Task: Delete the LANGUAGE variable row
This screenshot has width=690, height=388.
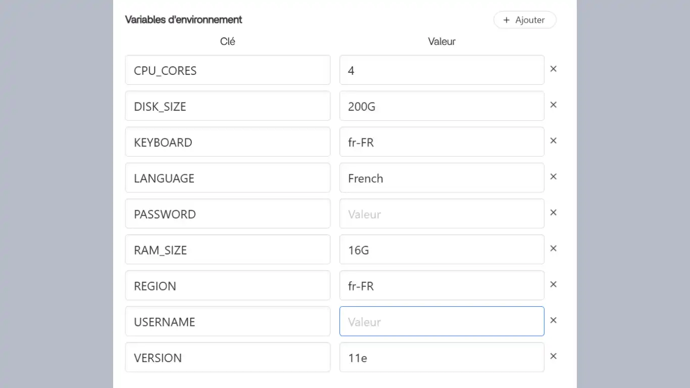Action: (553, 176)
